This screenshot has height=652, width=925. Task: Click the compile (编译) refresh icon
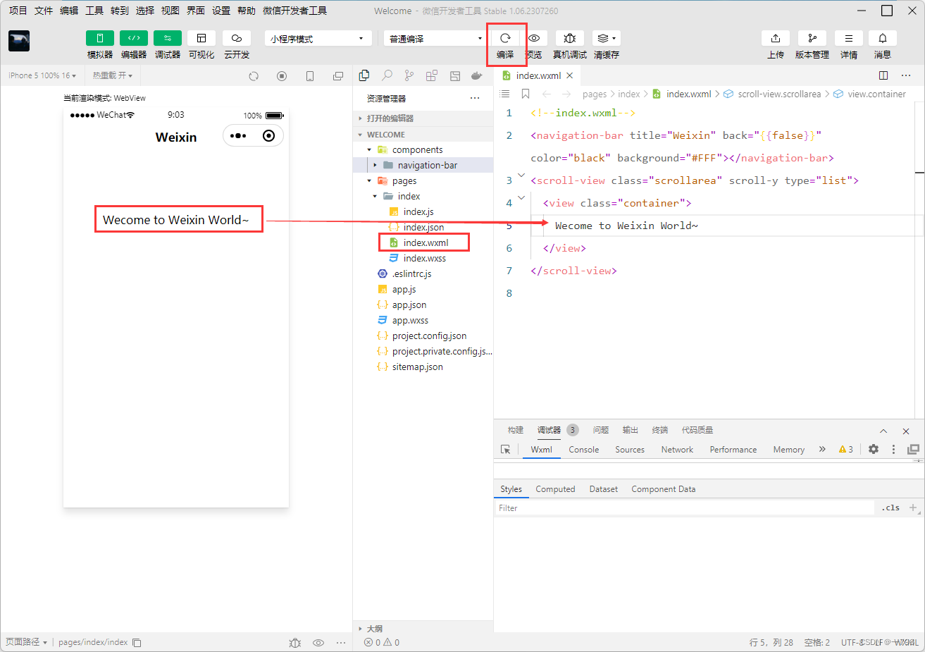(505, 38)
